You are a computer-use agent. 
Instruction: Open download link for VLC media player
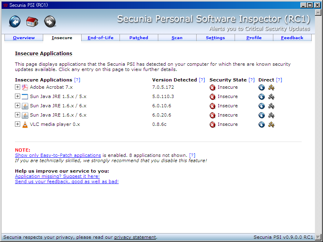click(262, 125)
